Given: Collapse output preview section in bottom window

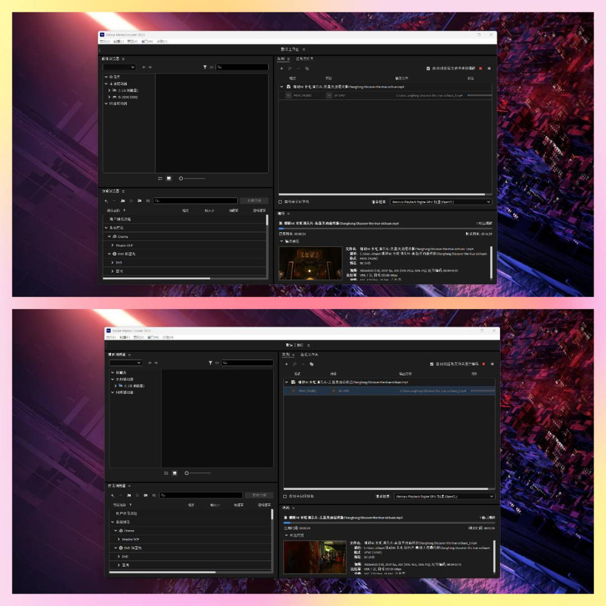Looking at the screenshot, I should click(x=286, y=535).
